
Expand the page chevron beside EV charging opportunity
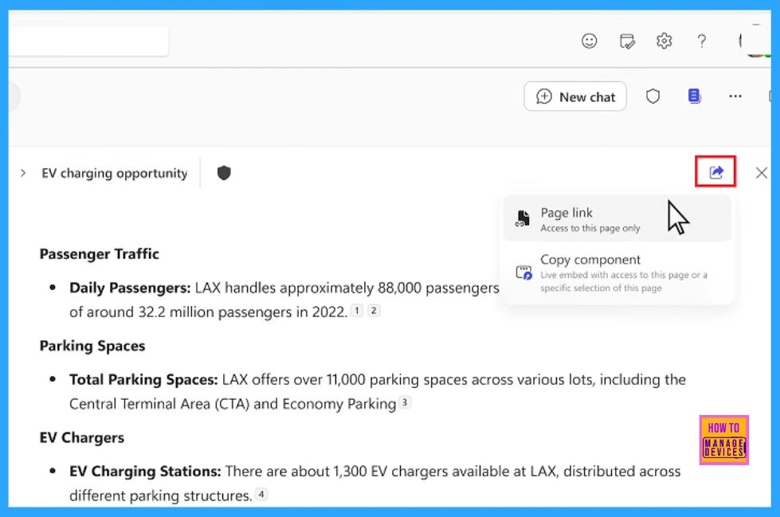[23, 173]
